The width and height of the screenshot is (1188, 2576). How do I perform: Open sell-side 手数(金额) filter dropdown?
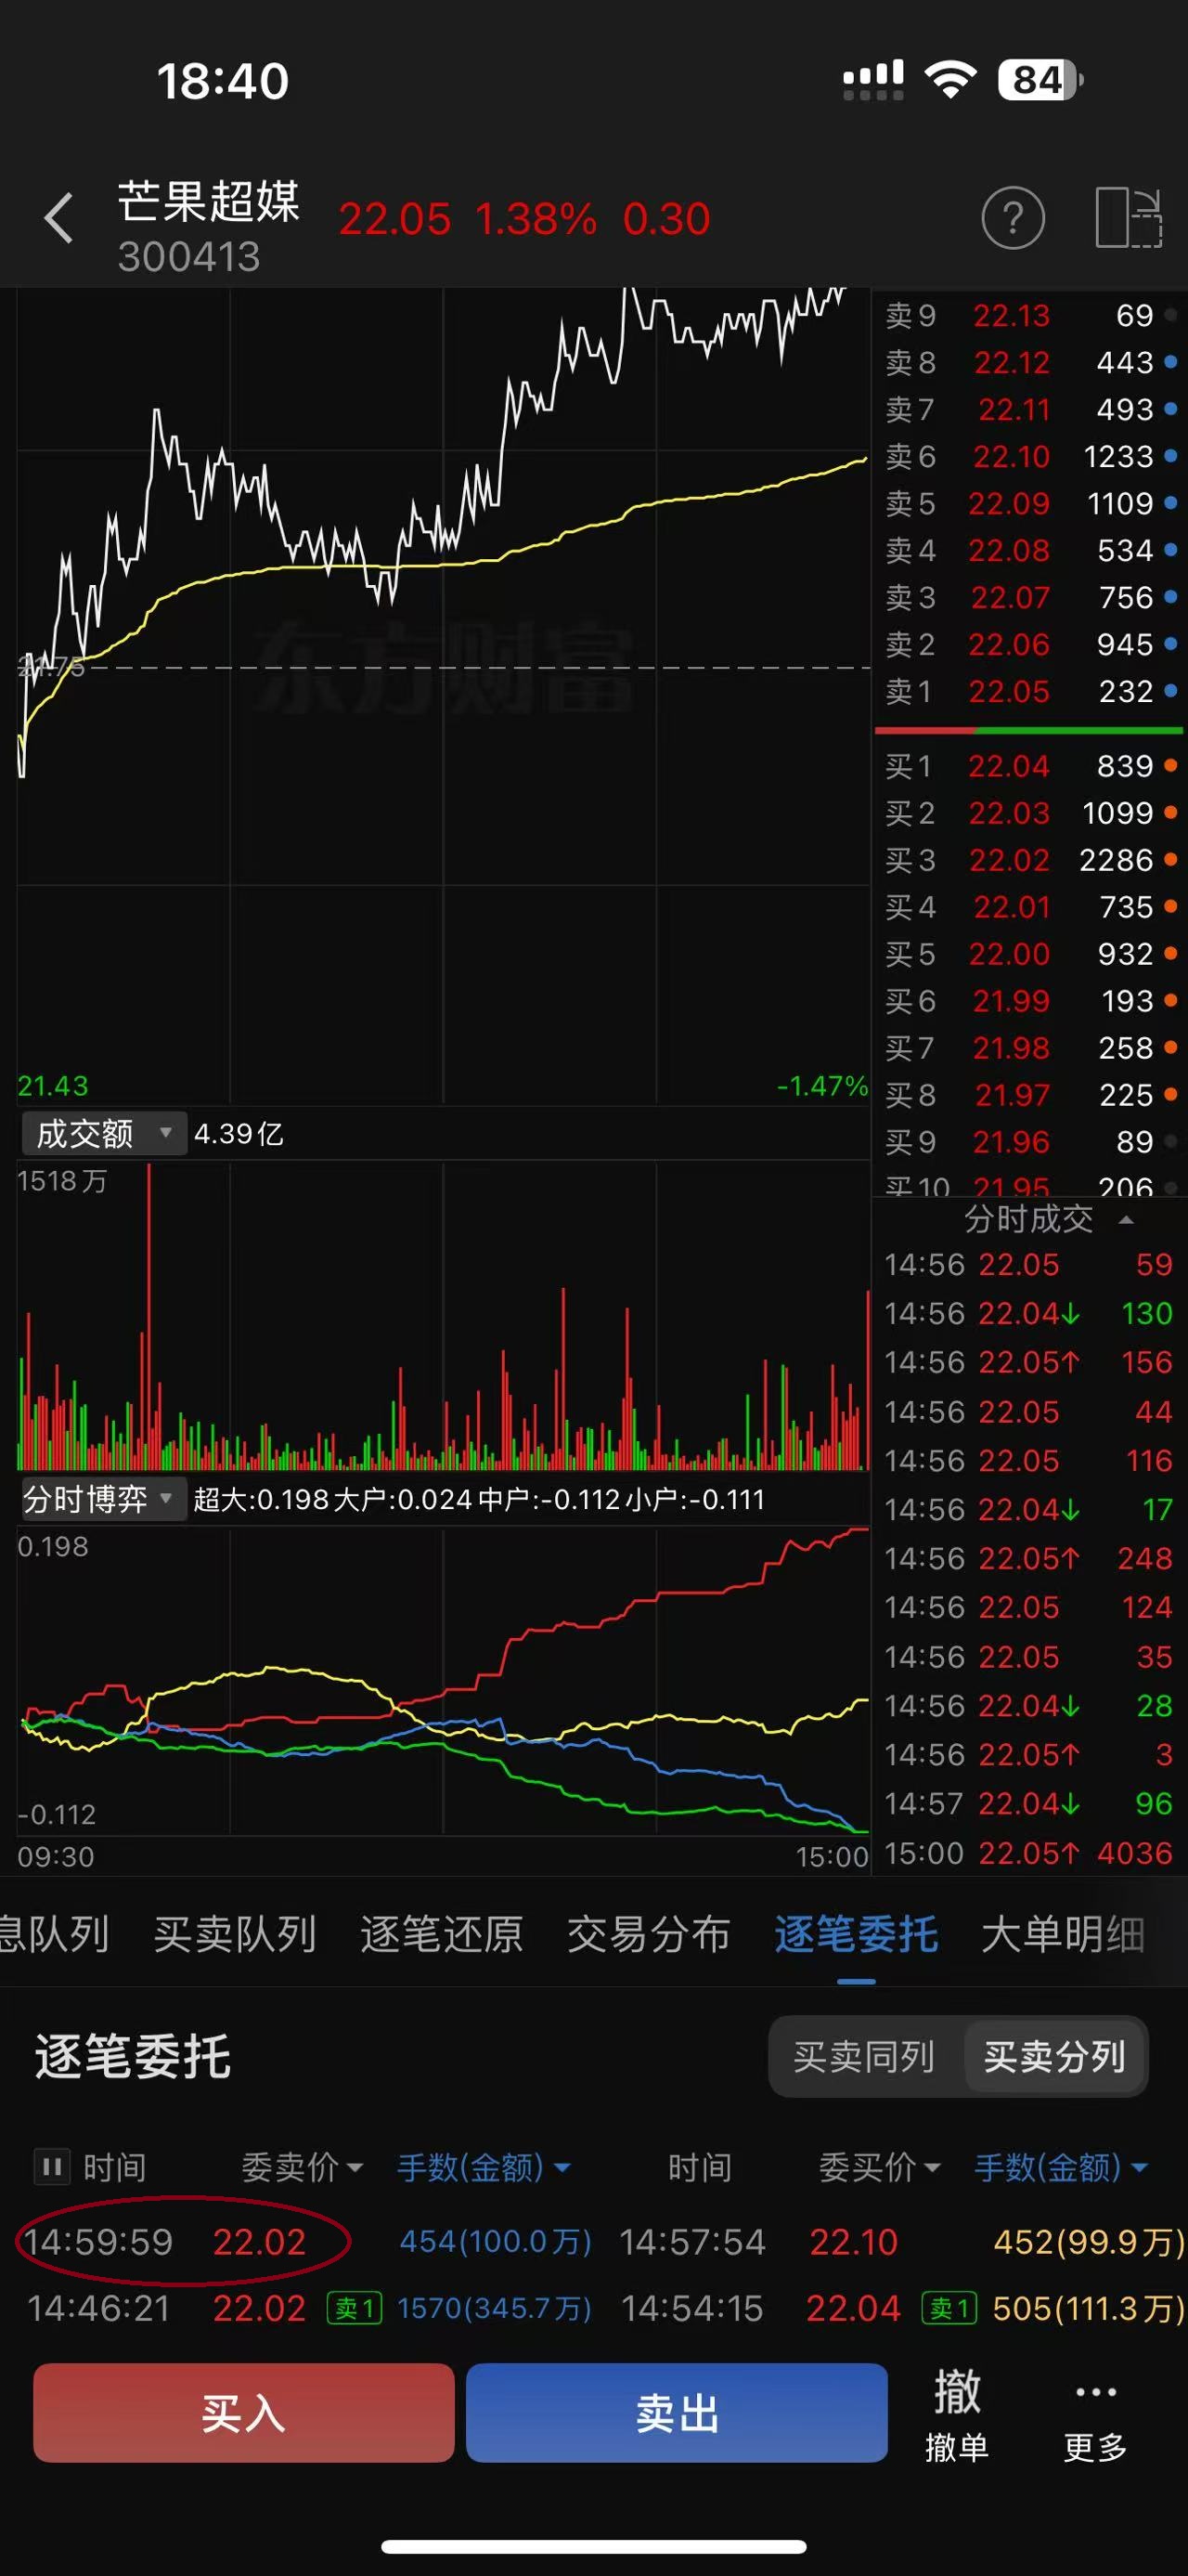[x=484, y=2167]
